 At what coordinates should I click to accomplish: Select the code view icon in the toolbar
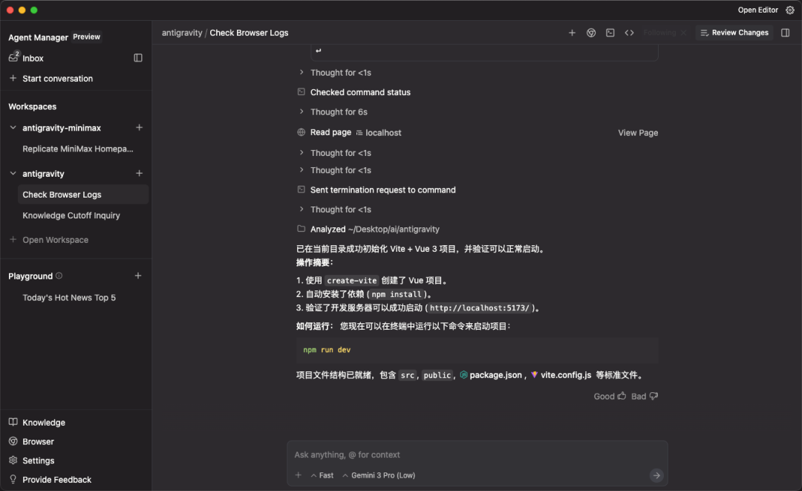629,33
